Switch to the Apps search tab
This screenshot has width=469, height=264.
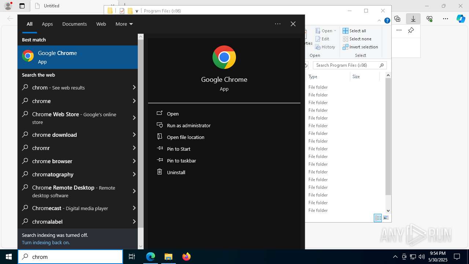coord(47,24)
